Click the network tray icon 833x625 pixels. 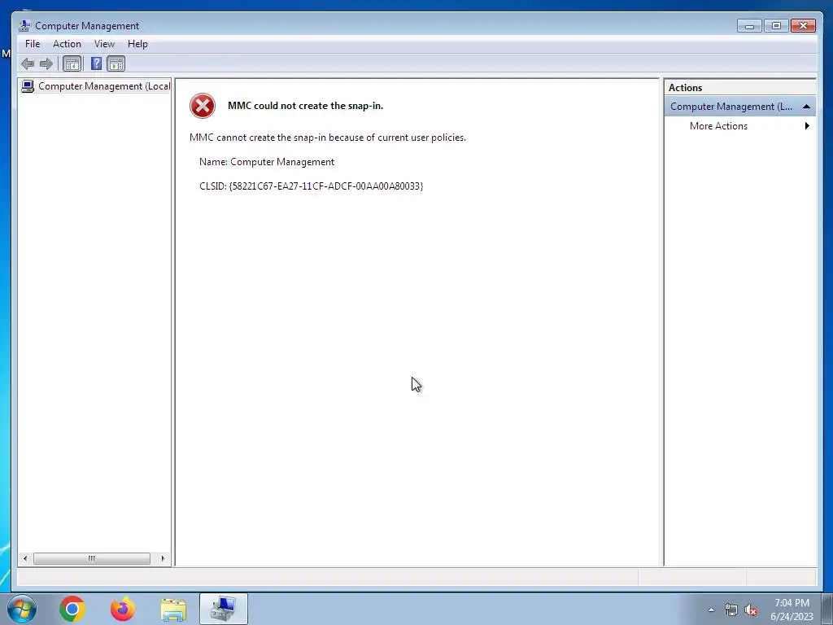coord(731,610)
